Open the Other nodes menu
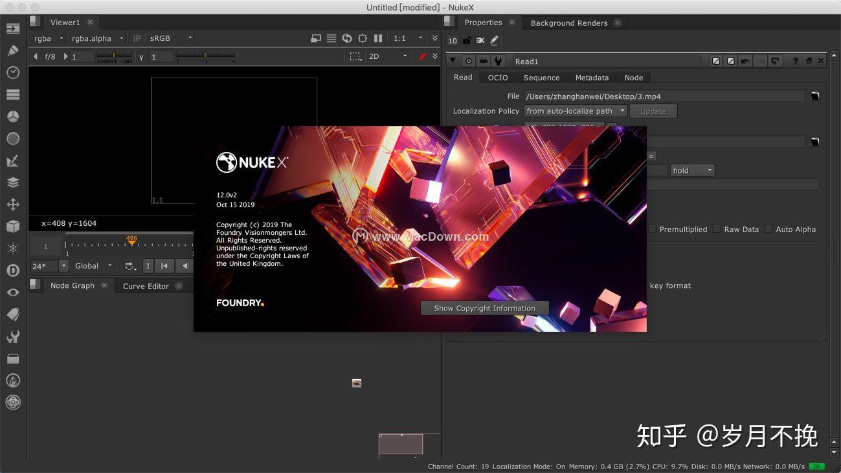This screenshot has width=841, height=473. point(13,358)
